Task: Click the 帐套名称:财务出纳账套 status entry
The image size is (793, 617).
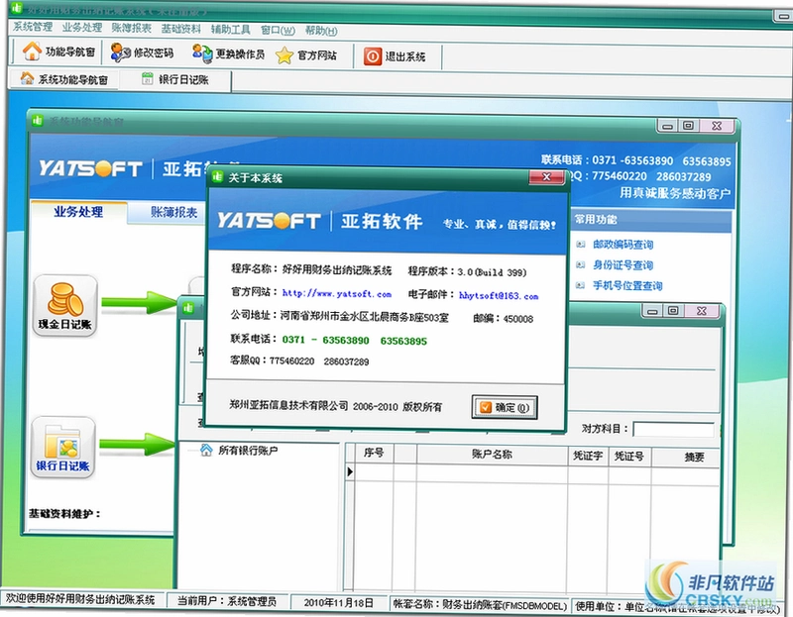Action: (x=480, y=604)
